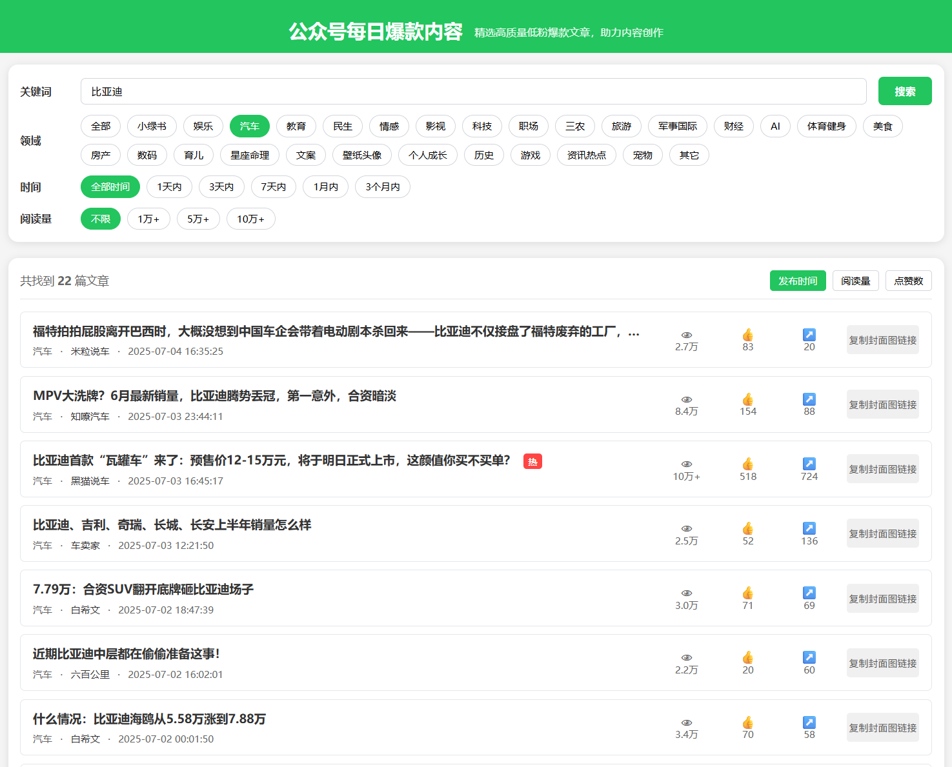
Task: Click thumbs-up icon on 福特拍拍屁股 article
Action: [748, 335]
